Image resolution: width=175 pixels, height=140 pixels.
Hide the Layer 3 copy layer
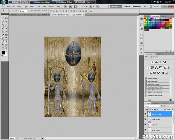tap(146, 119)
